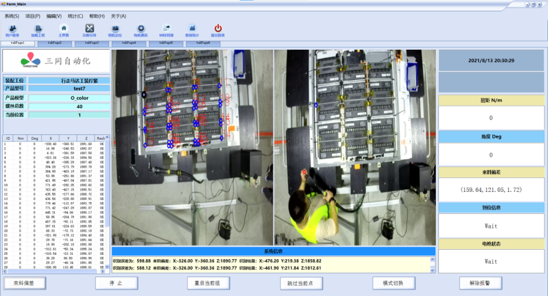This screenshot has height=296, width=548.
Task: Click the 解除报警 clear alarm button
Action: tap(481, 283)
